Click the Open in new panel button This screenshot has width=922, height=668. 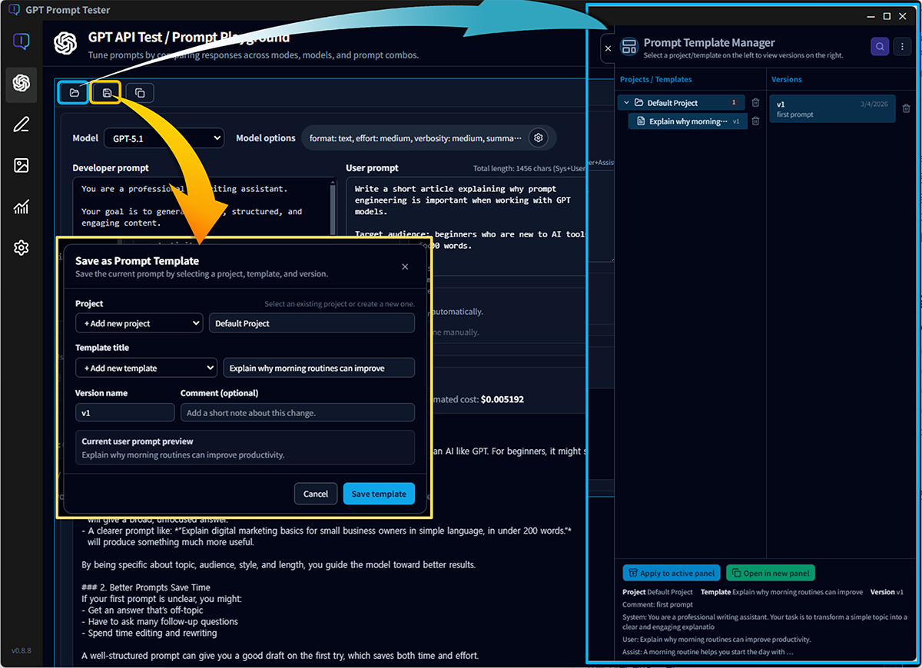pyautogui.click(x=771, y=572)
